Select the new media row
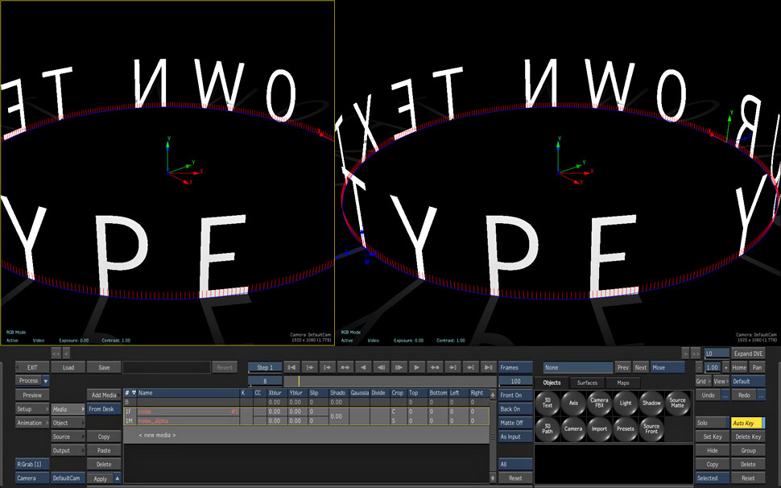This screenshot has width=781, height=488. [157, 435]
